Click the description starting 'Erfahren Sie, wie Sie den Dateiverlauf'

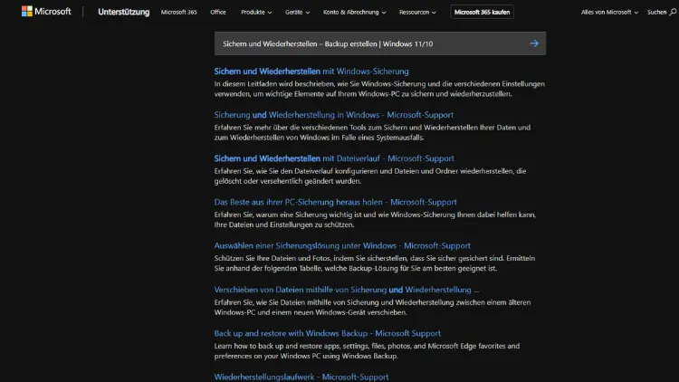point(370,176)
